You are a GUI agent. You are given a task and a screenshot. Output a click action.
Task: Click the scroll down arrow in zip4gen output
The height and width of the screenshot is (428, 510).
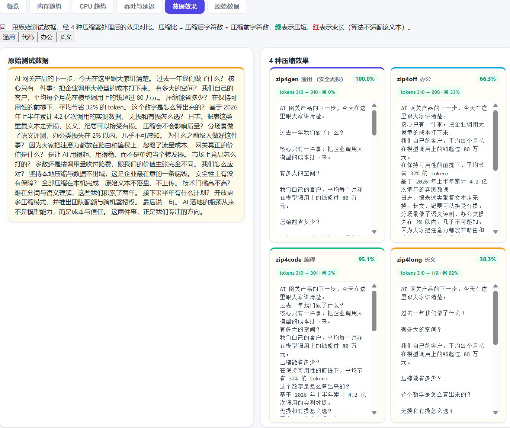pyautogui.click(x=374, y=231)
